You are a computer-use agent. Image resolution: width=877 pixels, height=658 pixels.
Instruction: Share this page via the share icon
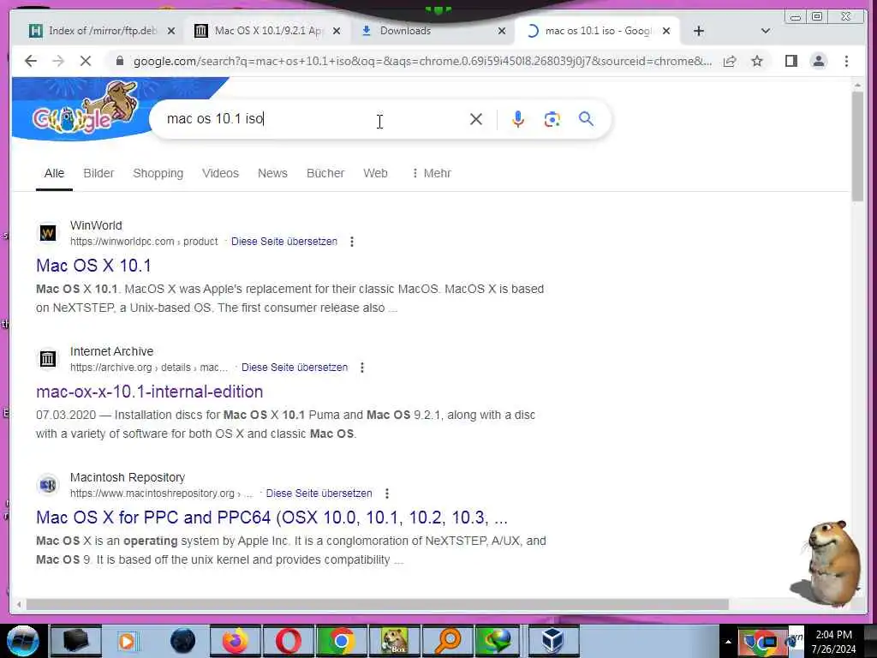pyautogui.click(x=730, y=61)
